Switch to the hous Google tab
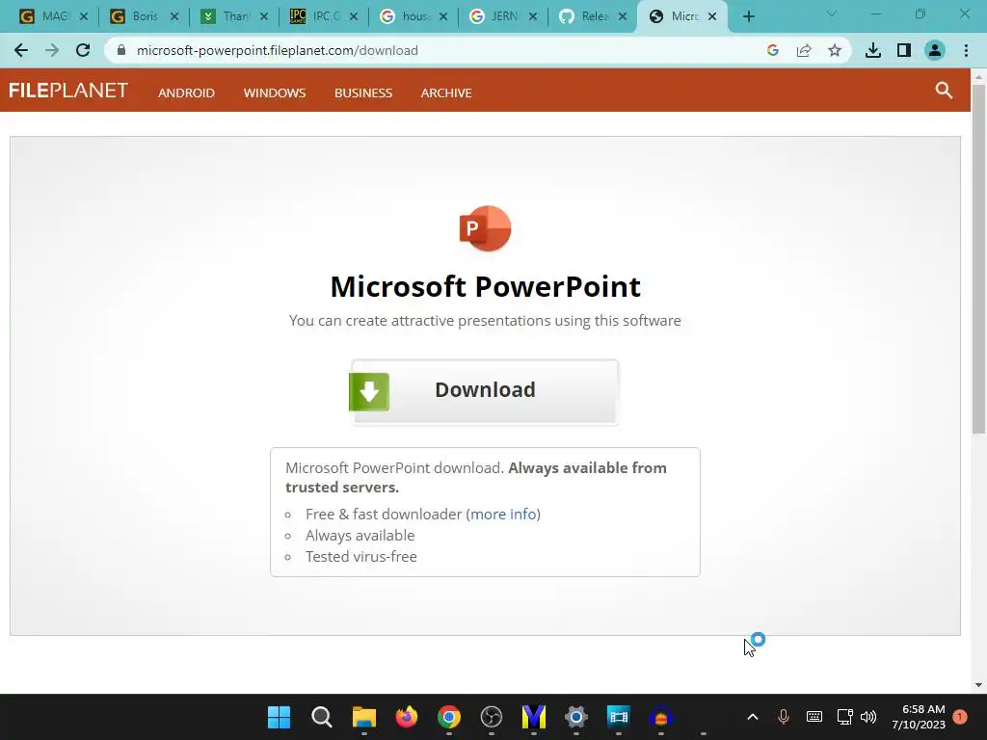This screenshot has width=987, height=740. pos(413,16)
